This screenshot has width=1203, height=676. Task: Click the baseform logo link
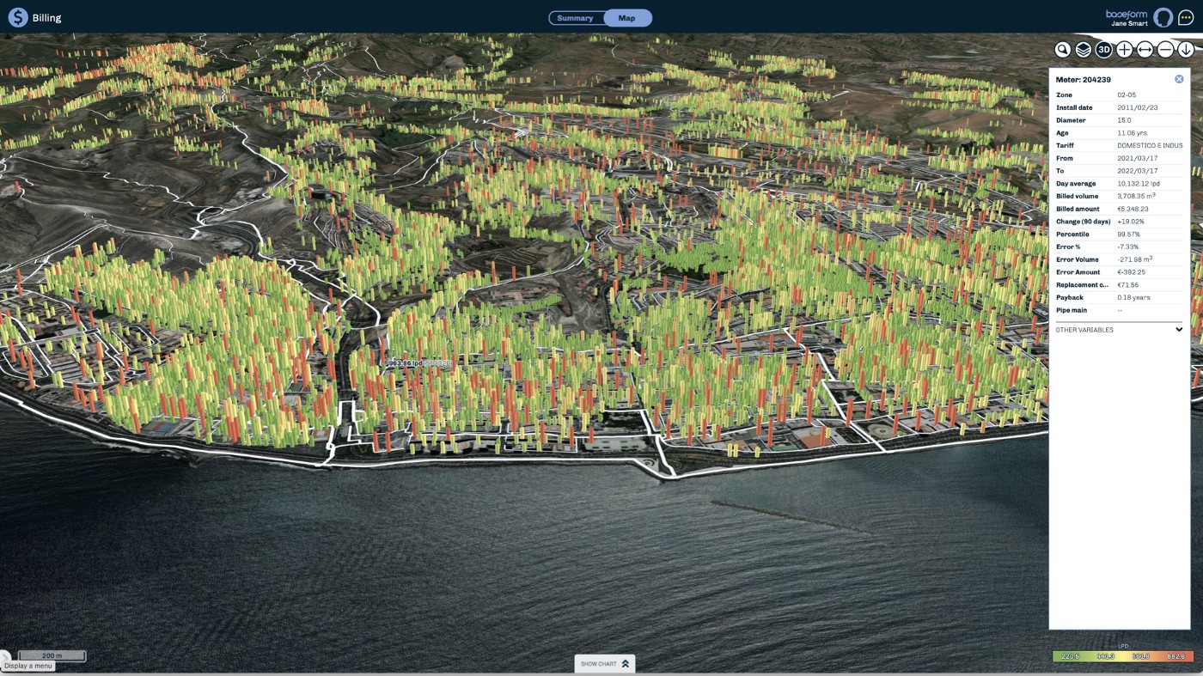(x=1126, y=15)
